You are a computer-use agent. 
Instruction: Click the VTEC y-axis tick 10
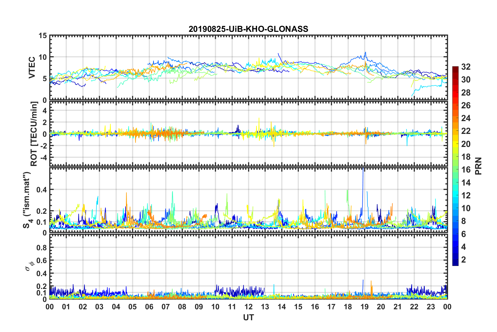coord(43,57)
